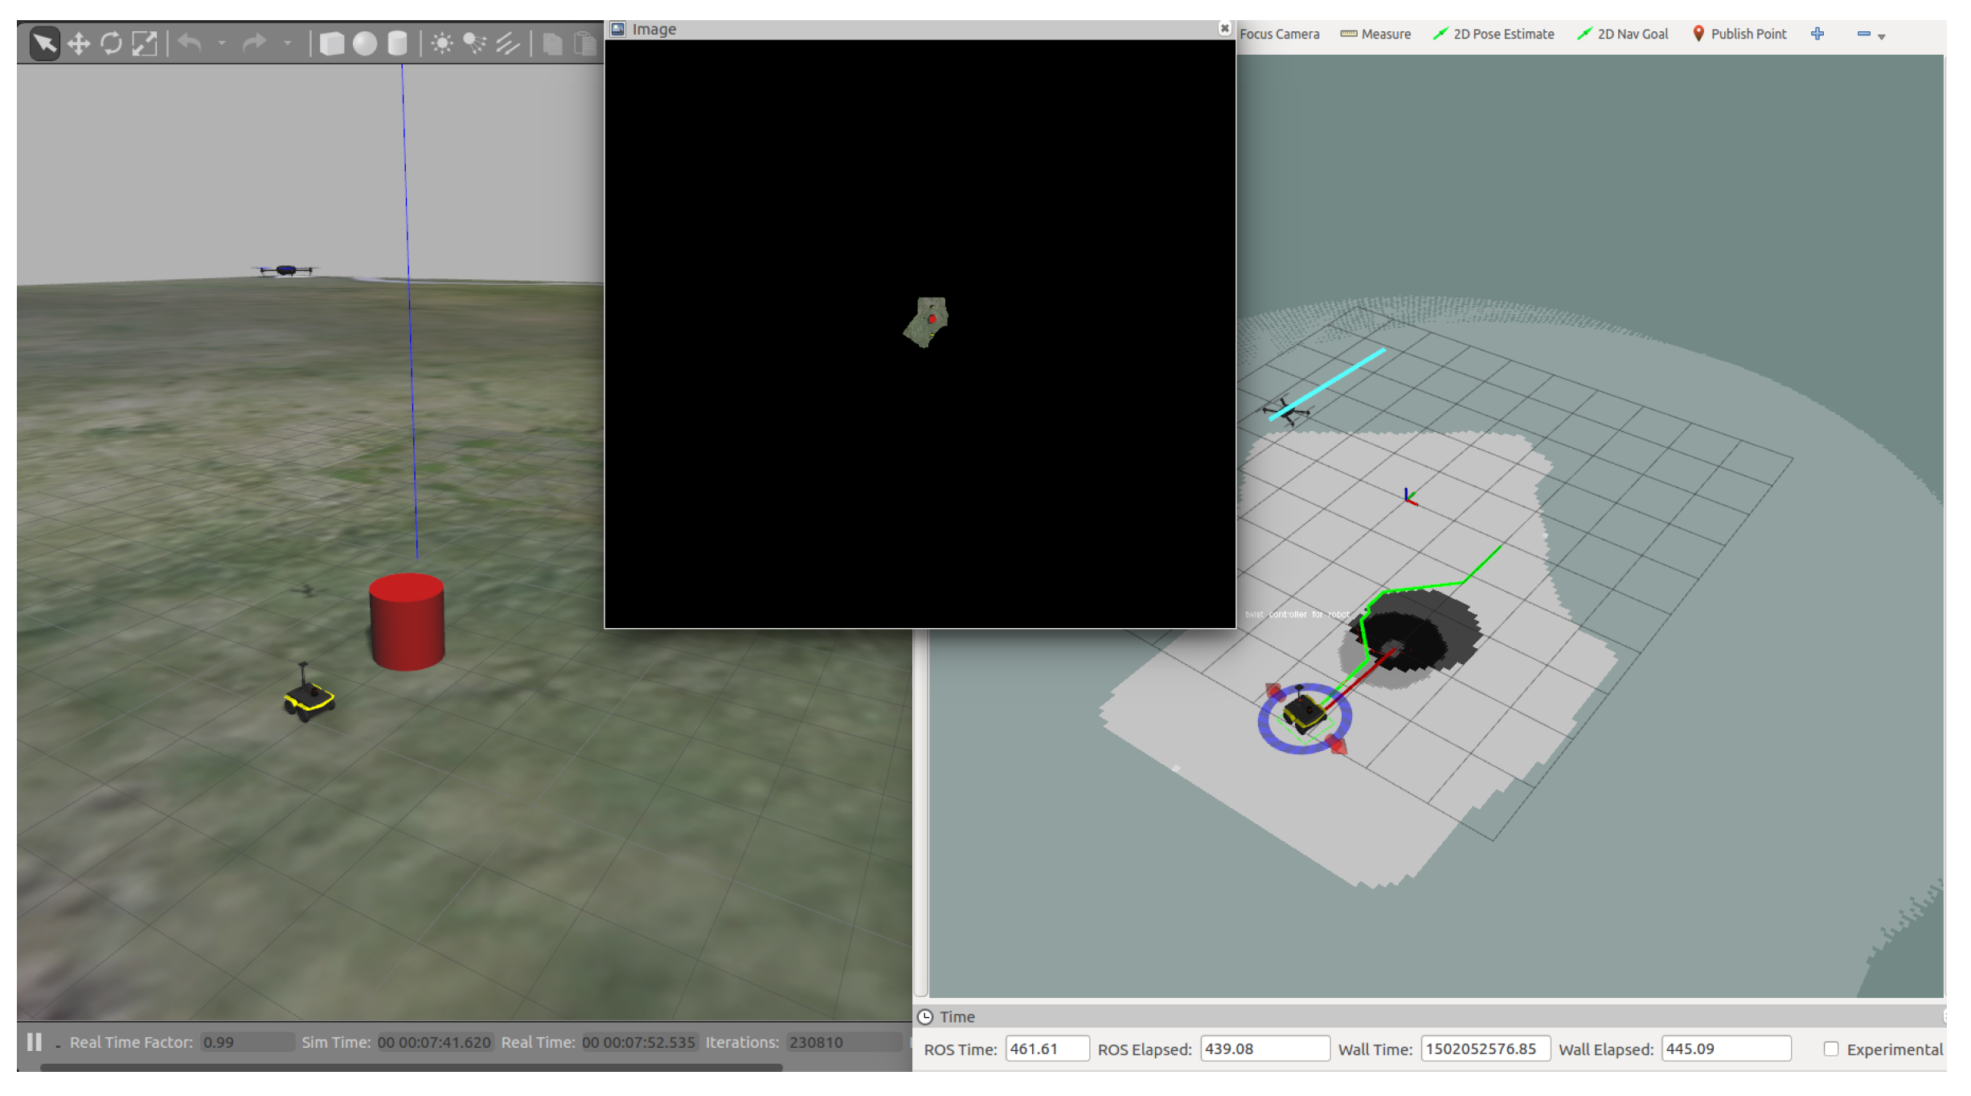Select the 2D Nav Goal tool
The image size is (1971, 1096).
click(x=1622, y=34)
